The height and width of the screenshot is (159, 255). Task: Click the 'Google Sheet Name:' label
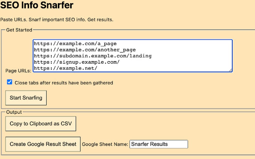105,144
